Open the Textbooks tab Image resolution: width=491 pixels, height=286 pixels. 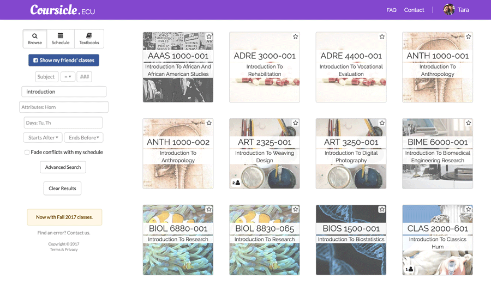click(x=89, y=39)
